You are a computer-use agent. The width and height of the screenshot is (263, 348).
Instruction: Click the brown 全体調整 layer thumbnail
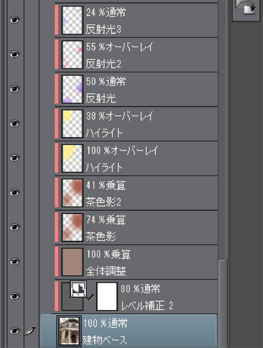pyautogui.click(x=72, y=261)
